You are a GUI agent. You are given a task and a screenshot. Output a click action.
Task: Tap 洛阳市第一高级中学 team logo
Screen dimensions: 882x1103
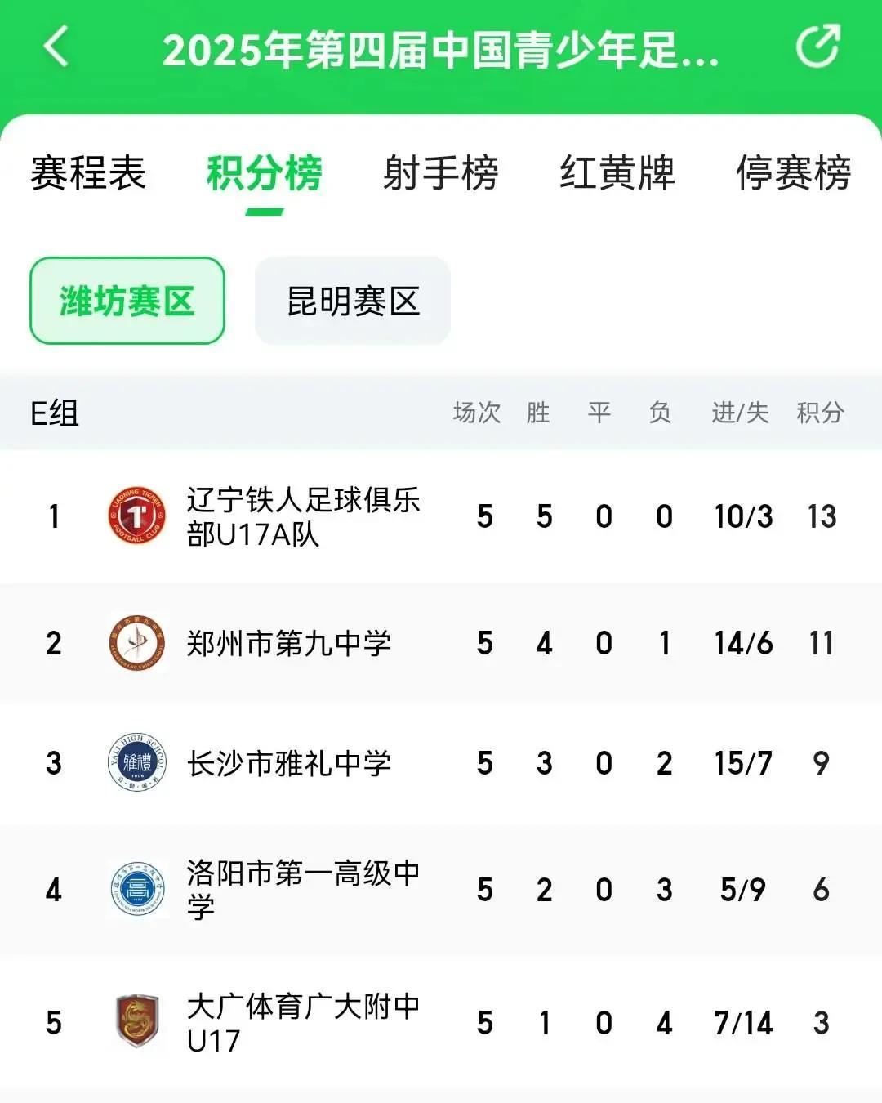(137, 890)
